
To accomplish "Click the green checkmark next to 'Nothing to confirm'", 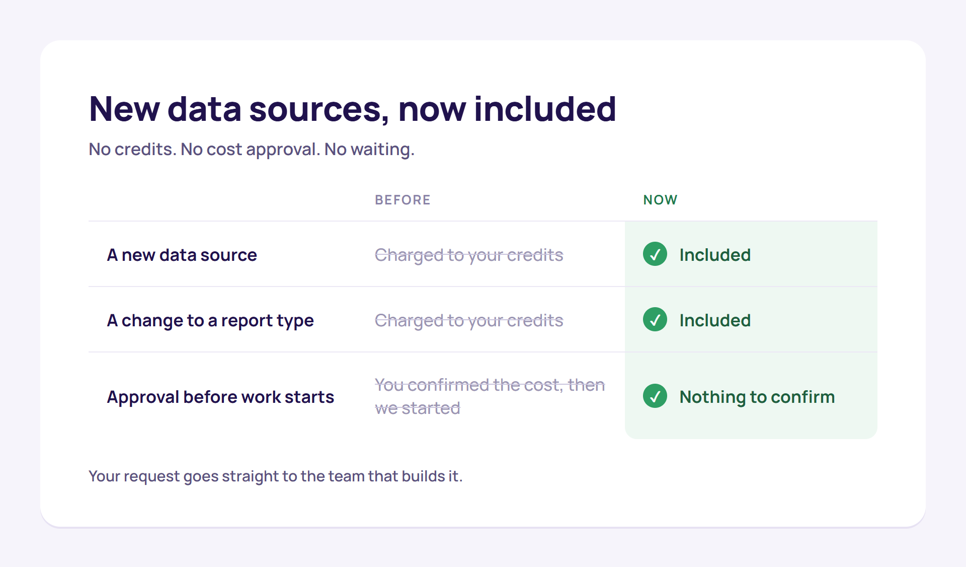I will pyautogui.click(x=655, y=396).
